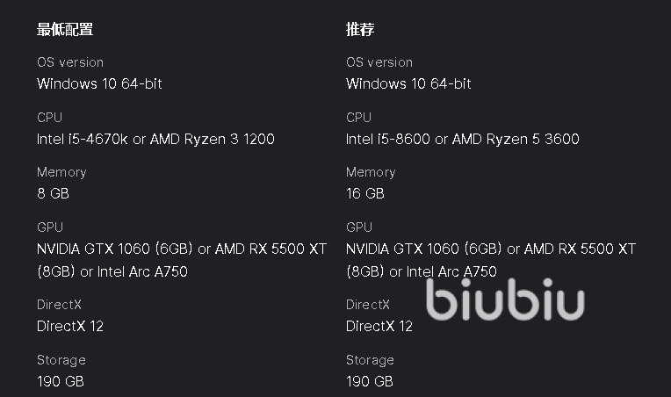This screenshot has height=397, width=671.
Task: Click Windows 10 64-bit under 最低配置
Action: click(x=99, y=83)
